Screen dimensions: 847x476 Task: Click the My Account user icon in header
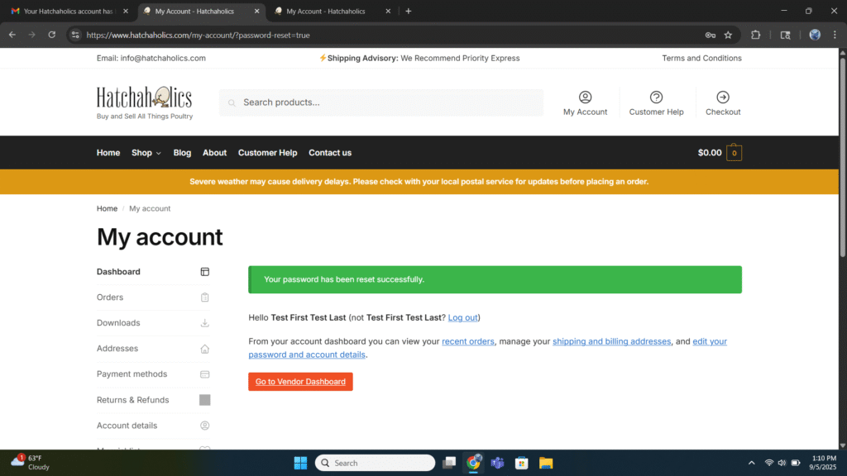pos(585,98)
